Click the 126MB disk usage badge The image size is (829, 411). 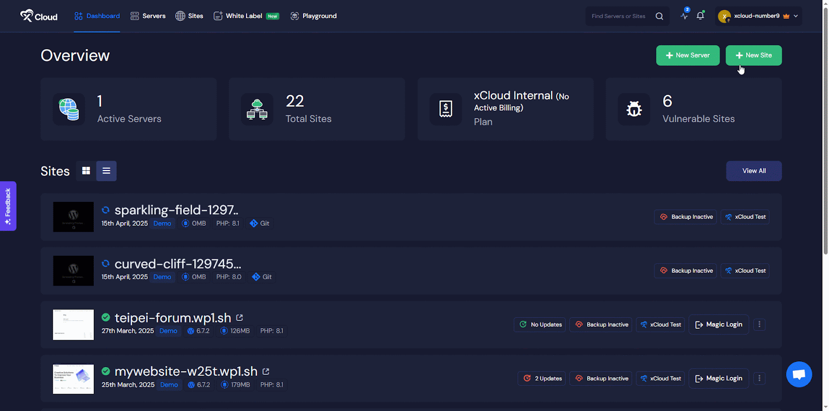[x=235, y=331]
